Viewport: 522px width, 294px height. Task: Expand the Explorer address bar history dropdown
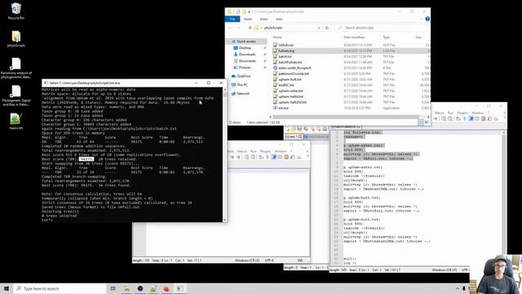click(x=319, y=28)
